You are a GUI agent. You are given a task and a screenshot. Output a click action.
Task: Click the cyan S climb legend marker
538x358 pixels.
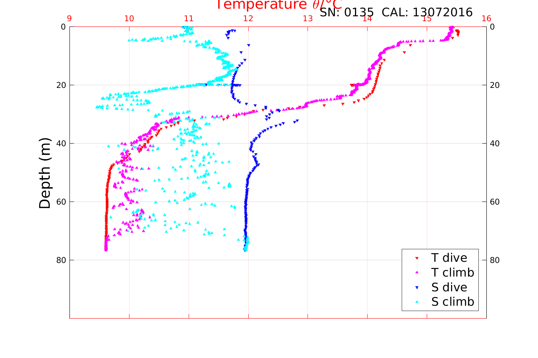pos(417,302)
